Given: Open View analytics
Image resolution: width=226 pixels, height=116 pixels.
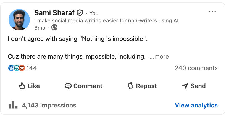Looking at the screenshot, I should [196, 105].
